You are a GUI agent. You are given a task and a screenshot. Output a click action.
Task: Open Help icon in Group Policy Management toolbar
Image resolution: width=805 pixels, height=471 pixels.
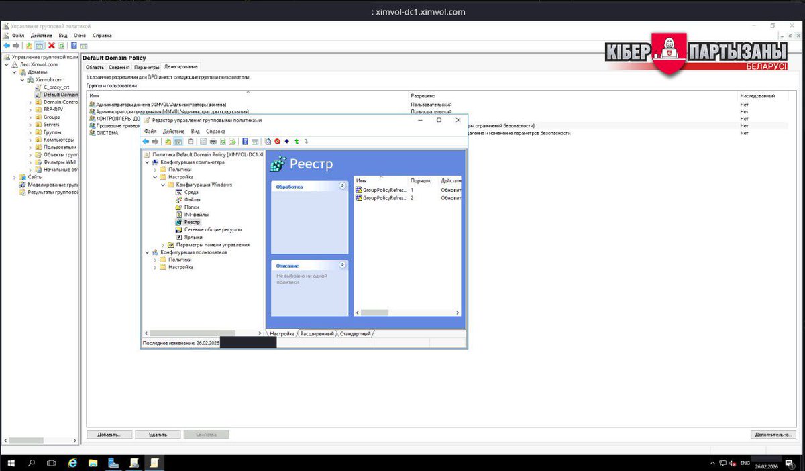[74, 46]
